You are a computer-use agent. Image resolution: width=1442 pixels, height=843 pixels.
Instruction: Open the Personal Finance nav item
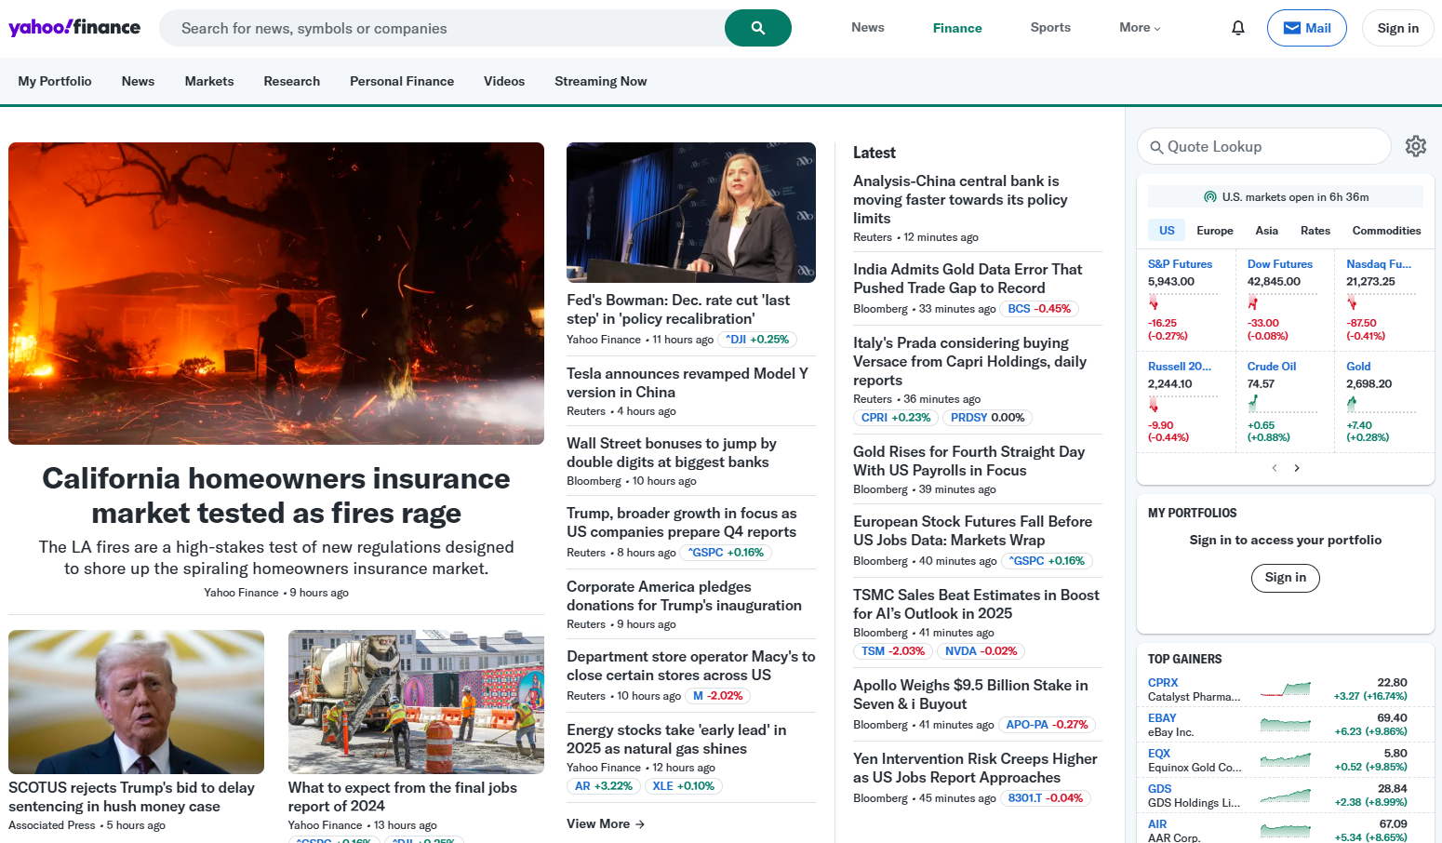tap(402, 81)
